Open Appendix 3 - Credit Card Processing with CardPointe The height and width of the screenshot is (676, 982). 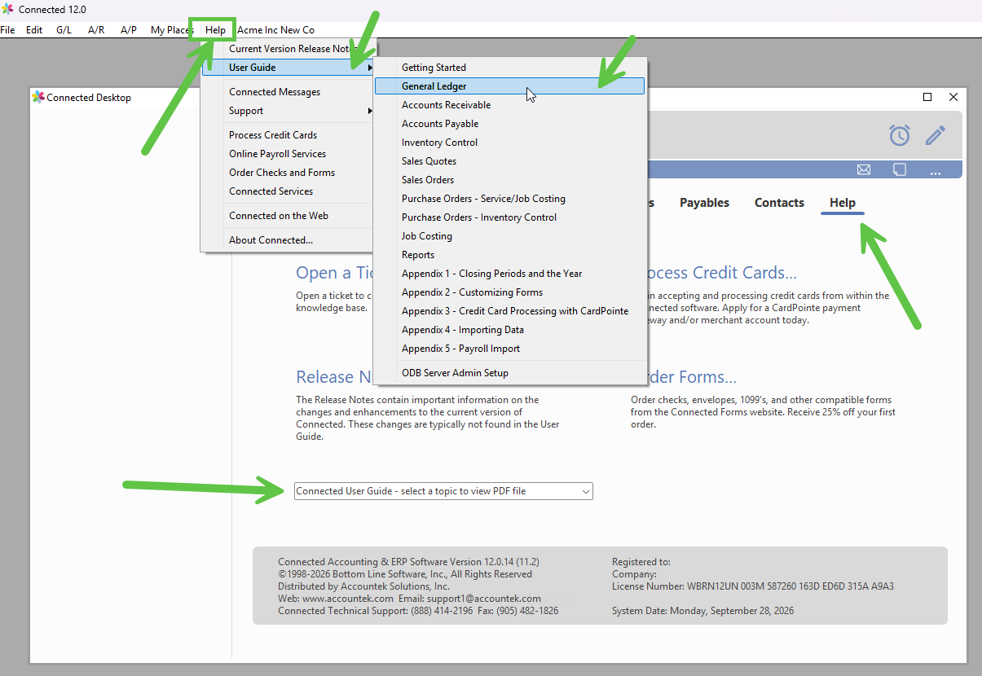510,311
